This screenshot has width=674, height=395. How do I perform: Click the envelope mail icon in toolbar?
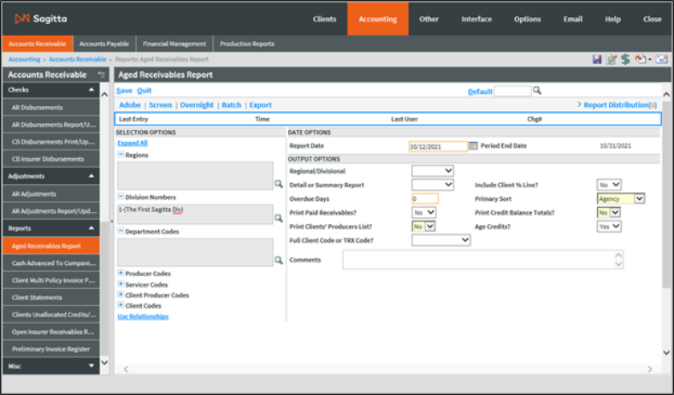661,60
